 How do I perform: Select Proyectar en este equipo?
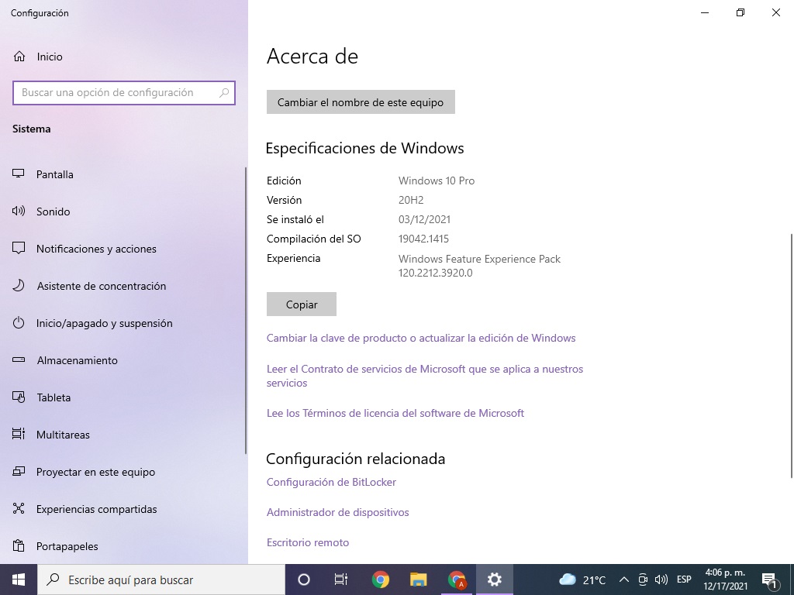coord(95,472)
